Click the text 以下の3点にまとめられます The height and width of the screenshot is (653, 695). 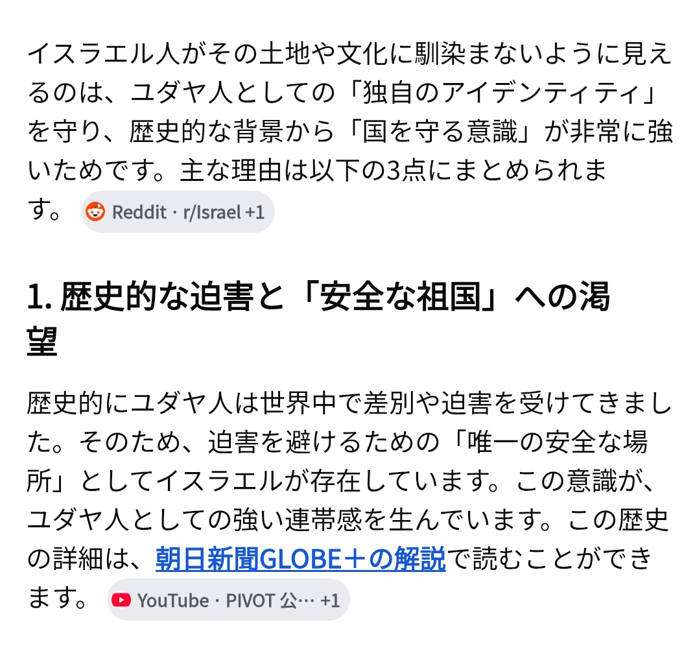click(x=458, y=171)
